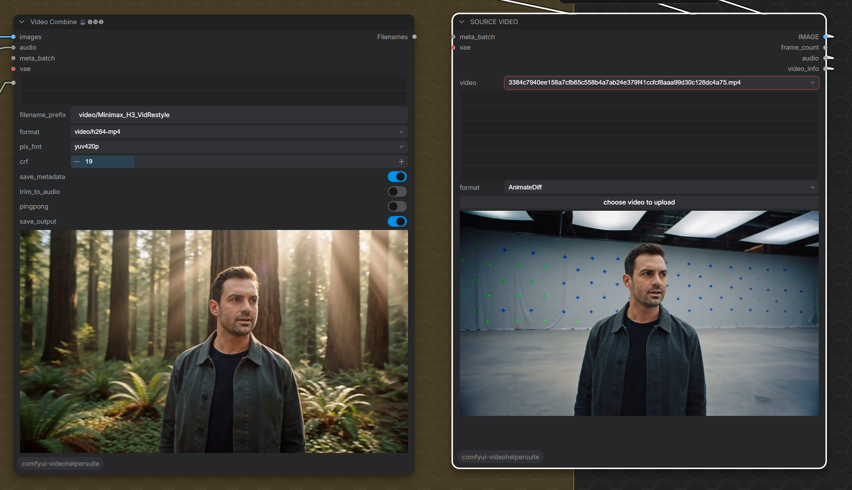Click the images input connector
This screenshot has width=852, height=490.
[x=13, y=37]
